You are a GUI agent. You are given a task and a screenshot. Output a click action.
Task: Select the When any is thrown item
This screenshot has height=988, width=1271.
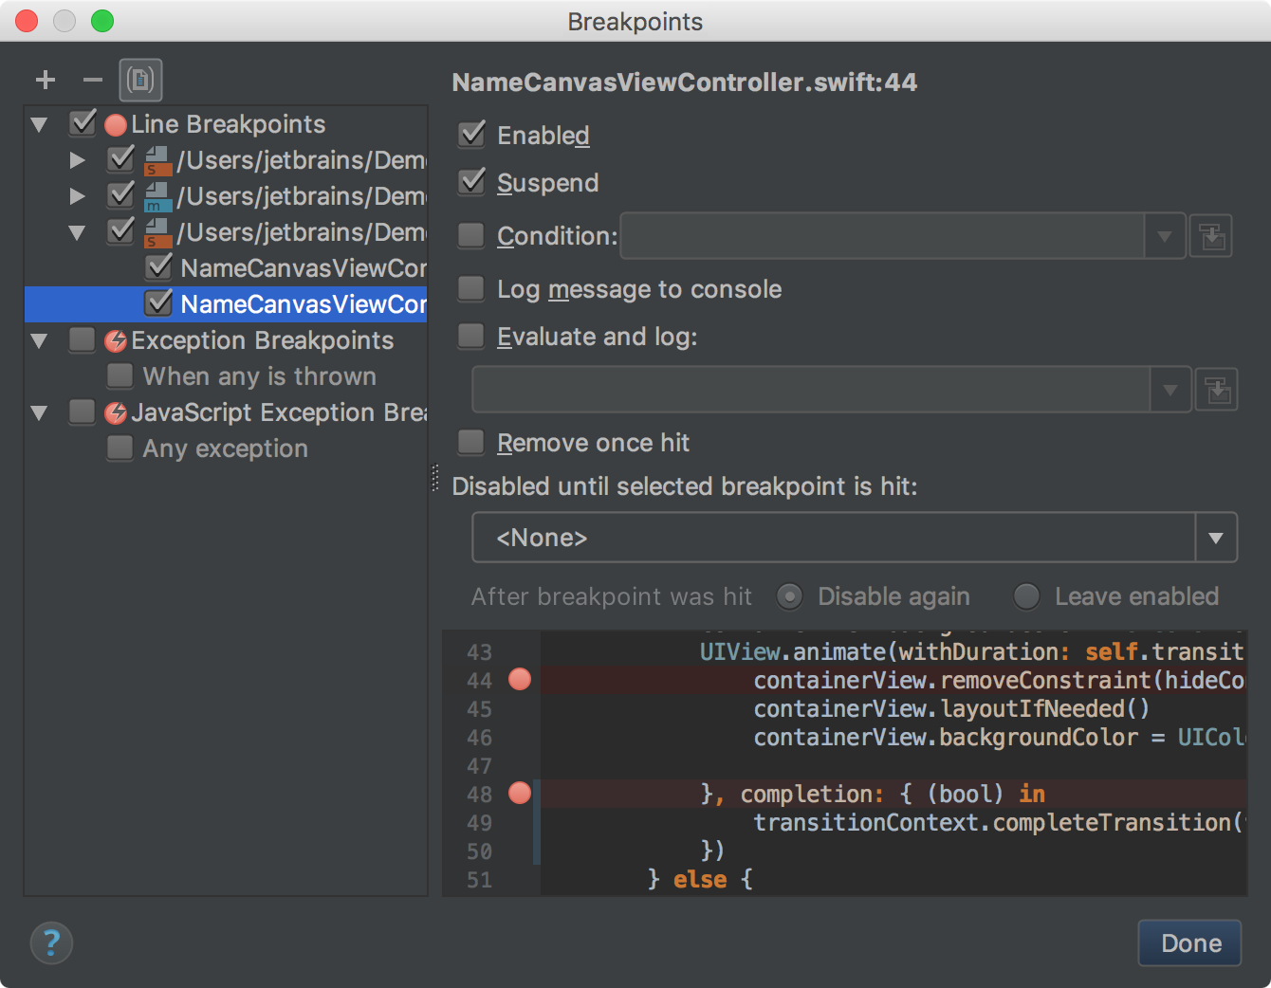click(x=259, y=376)
